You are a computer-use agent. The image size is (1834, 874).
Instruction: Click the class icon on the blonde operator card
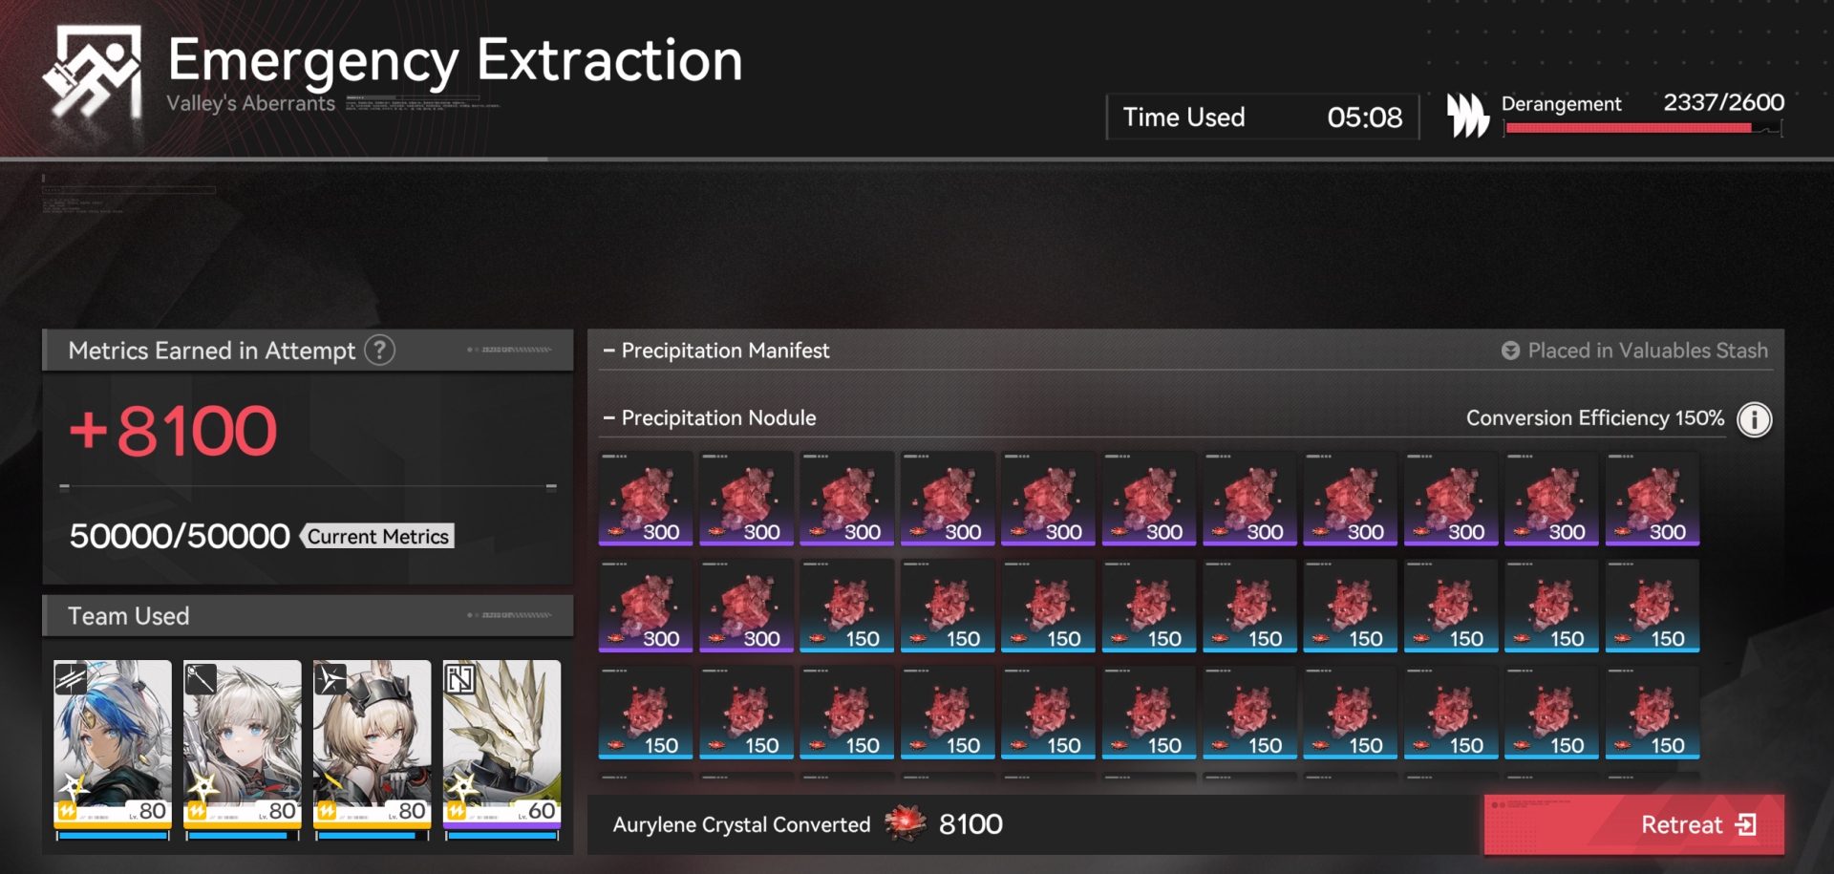[x=331, y=677]
